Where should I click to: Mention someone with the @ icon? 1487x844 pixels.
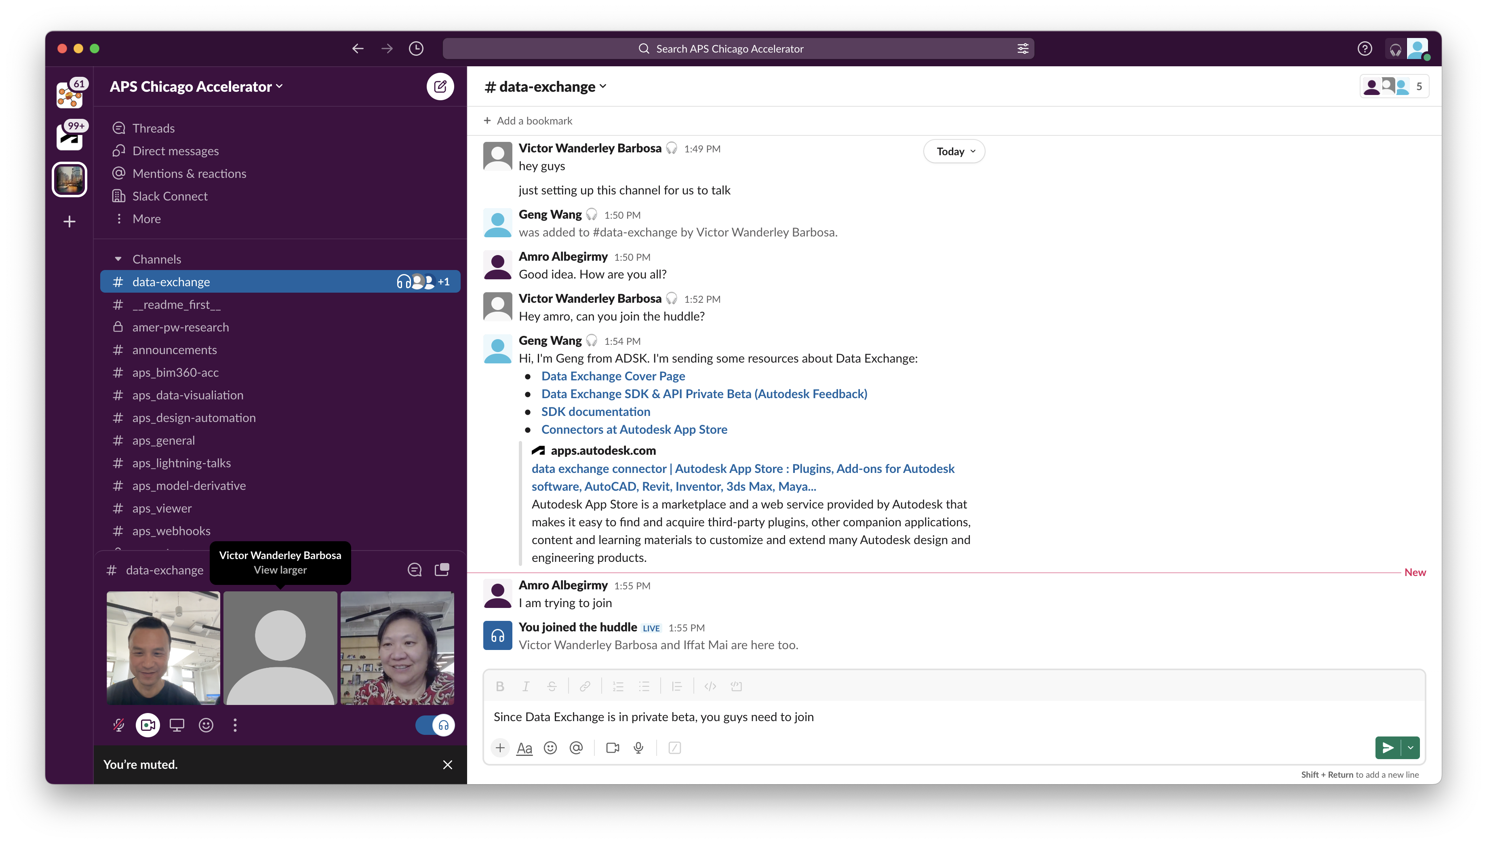pos(576,748)
